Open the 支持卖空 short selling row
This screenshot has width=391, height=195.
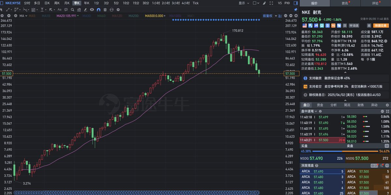pyautogui.click(x=345, y=87)
